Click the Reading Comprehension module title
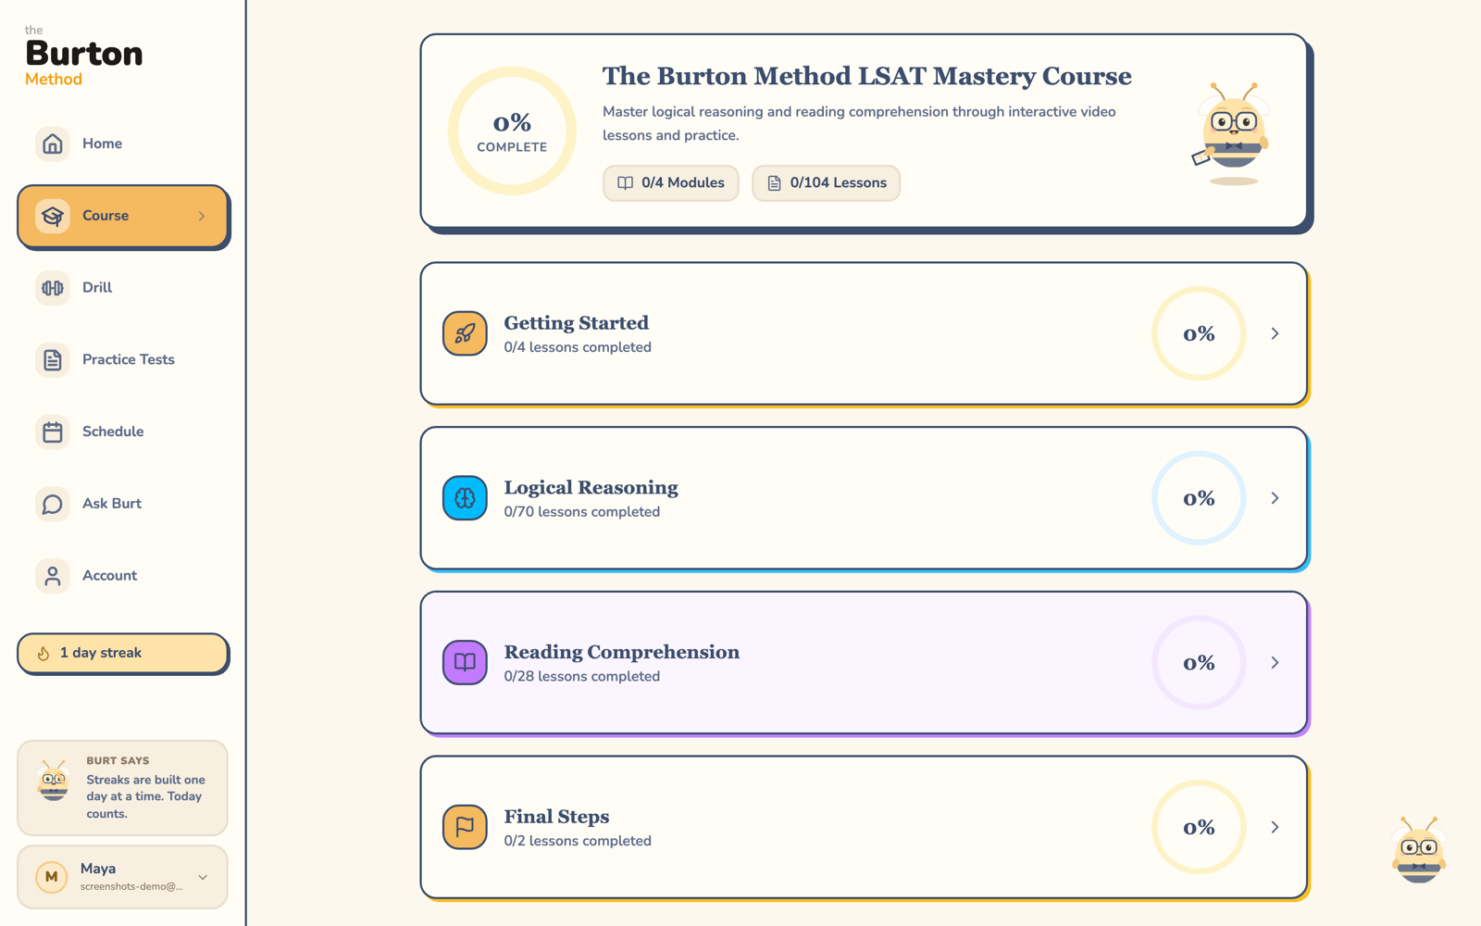Viewport: 1481px width, 926px height. (621, 652)
